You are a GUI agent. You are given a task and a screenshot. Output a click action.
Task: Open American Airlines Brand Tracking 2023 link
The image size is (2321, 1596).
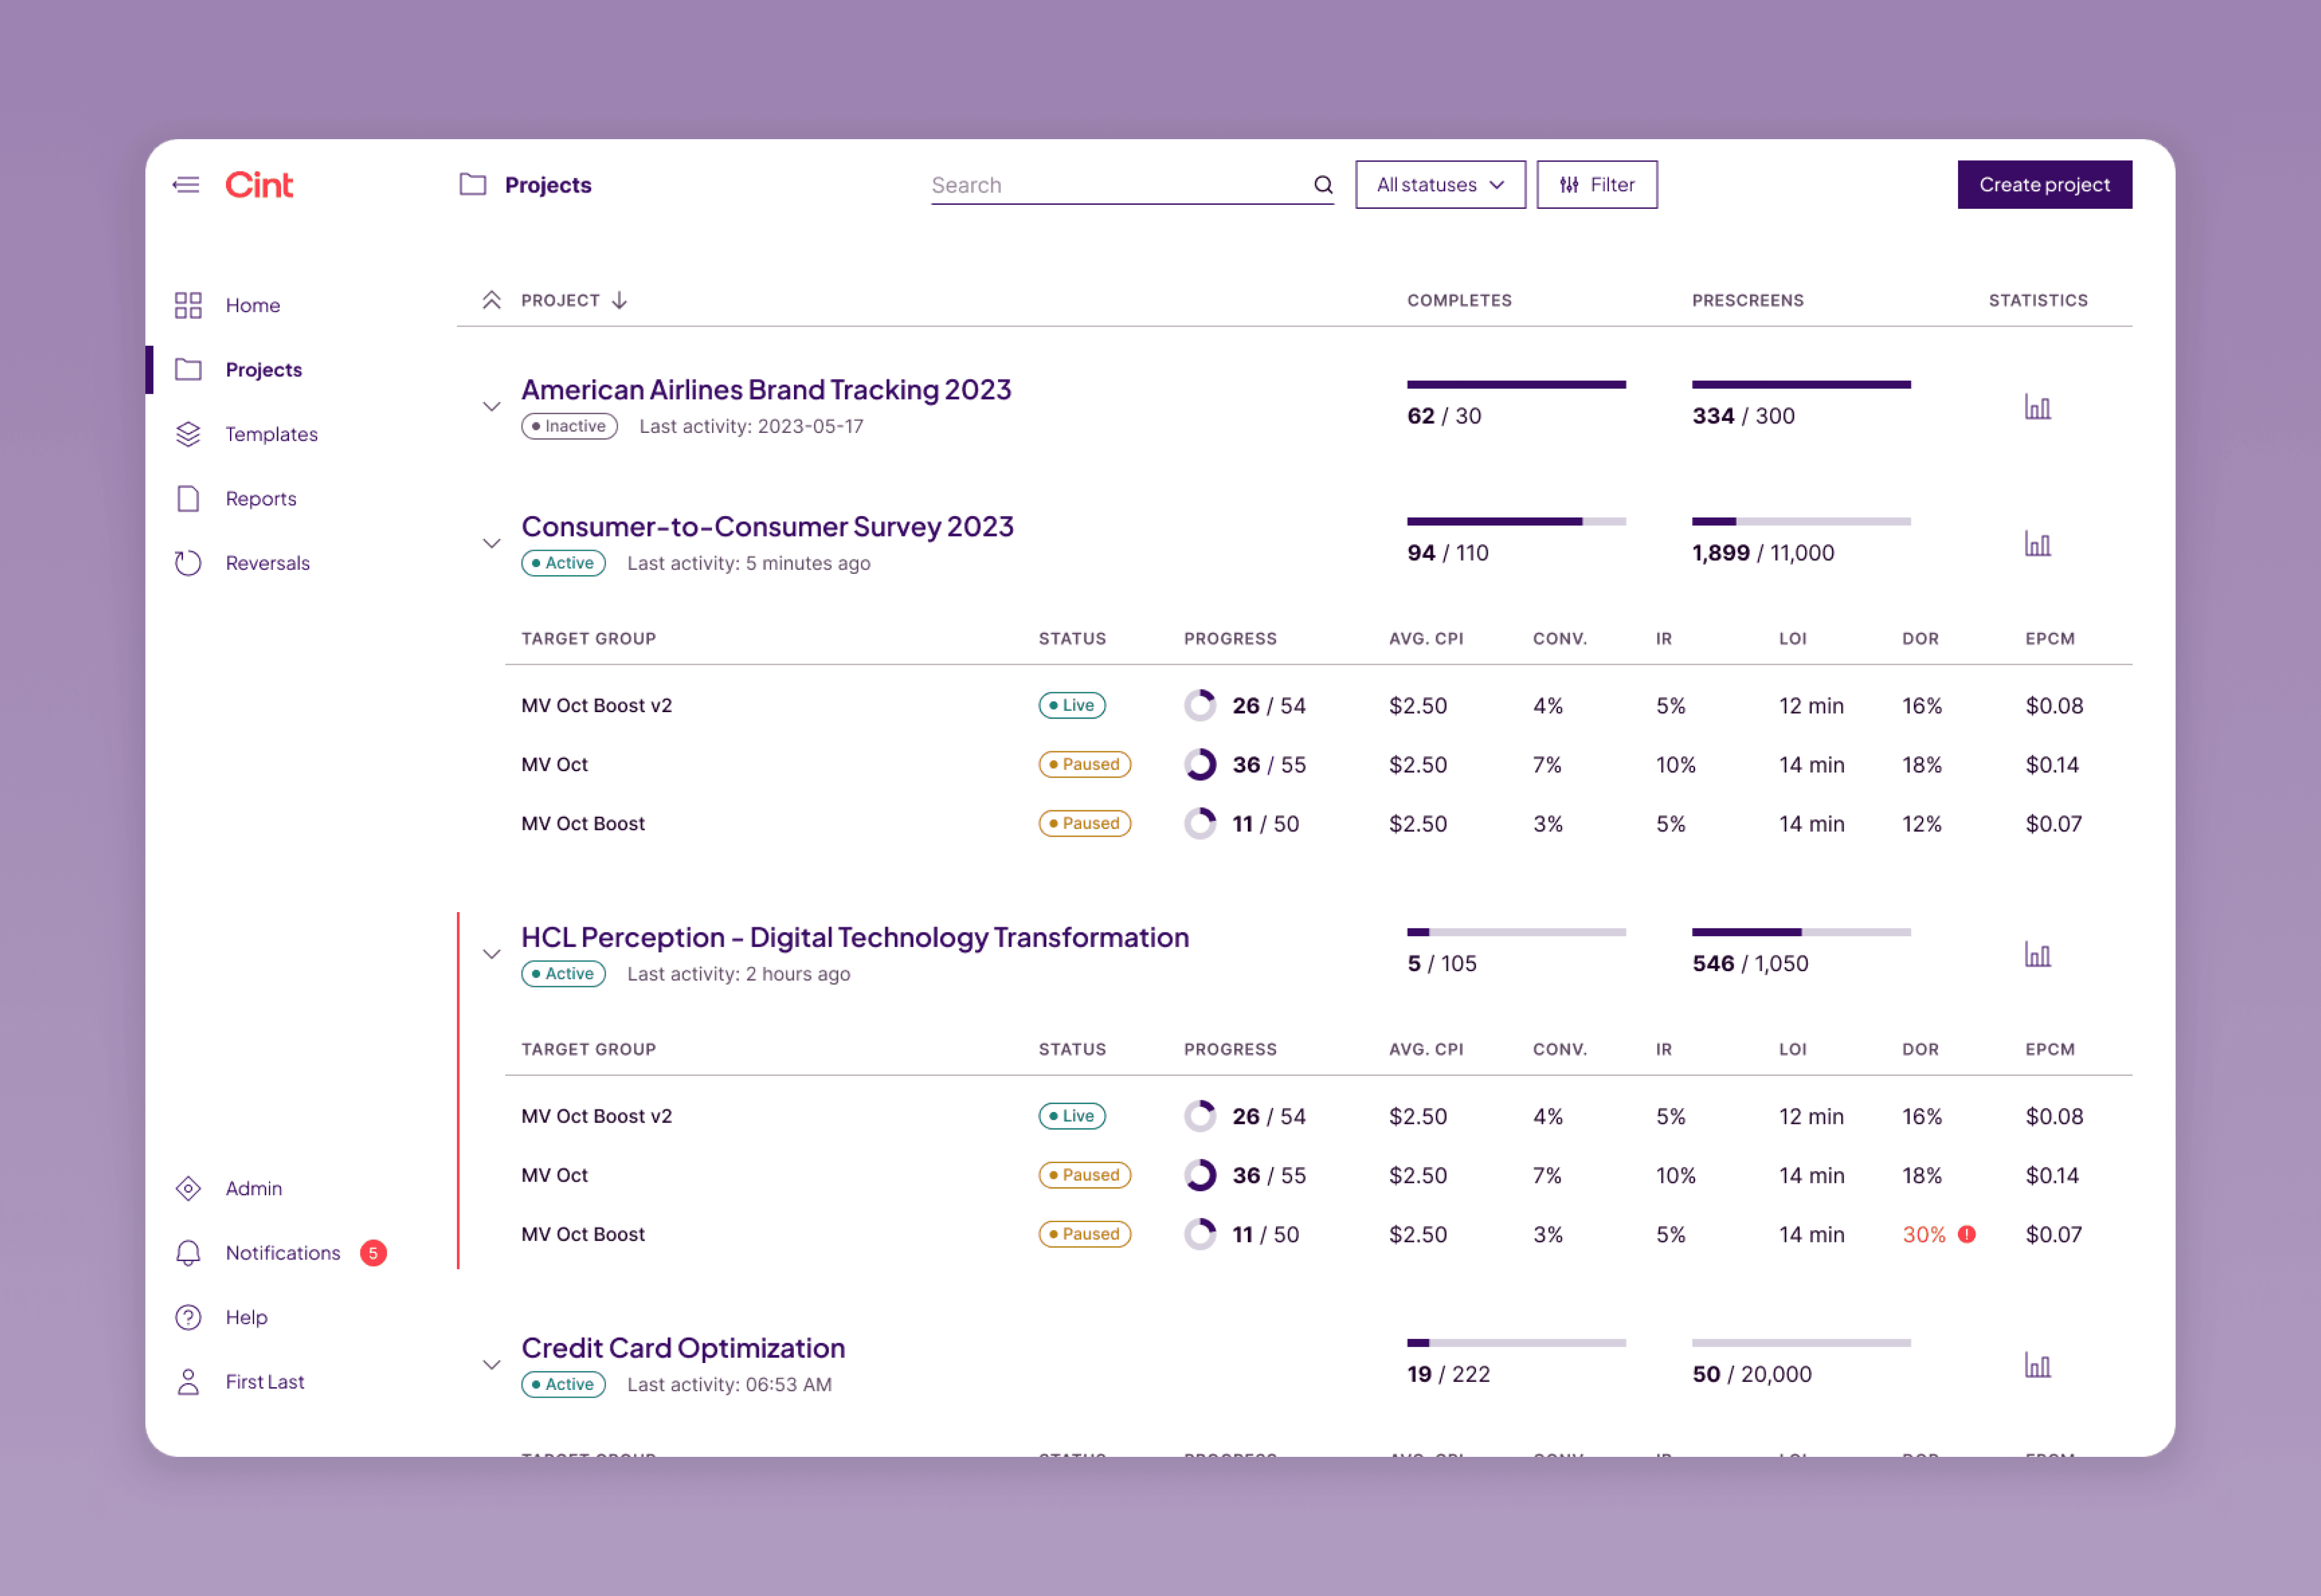(x=766, y=390)
